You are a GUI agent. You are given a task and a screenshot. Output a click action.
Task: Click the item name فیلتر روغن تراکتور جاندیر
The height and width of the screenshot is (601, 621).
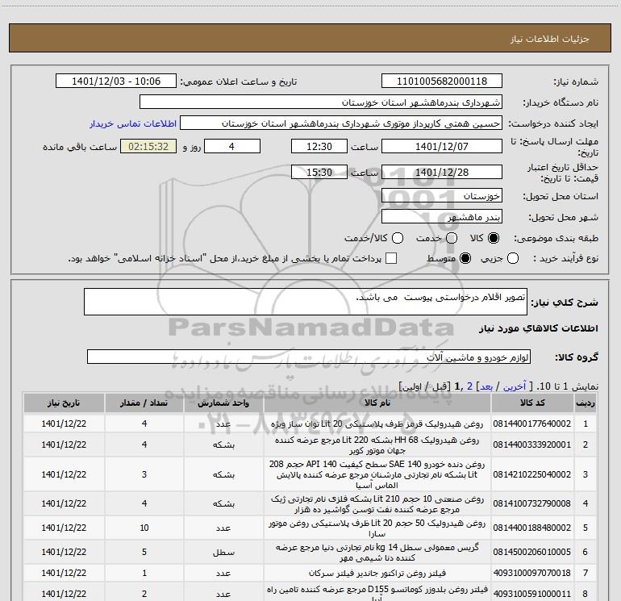click(377, 573)
